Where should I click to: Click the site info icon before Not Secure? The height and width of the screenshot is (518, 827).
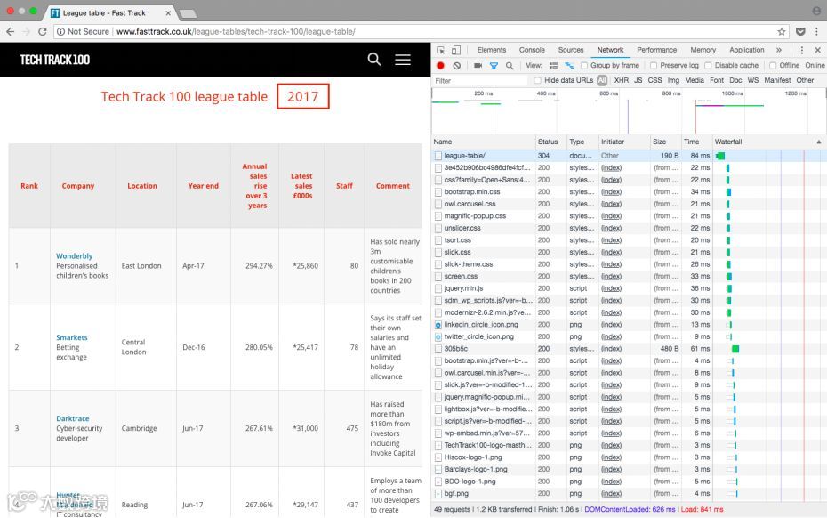[60, 32]
